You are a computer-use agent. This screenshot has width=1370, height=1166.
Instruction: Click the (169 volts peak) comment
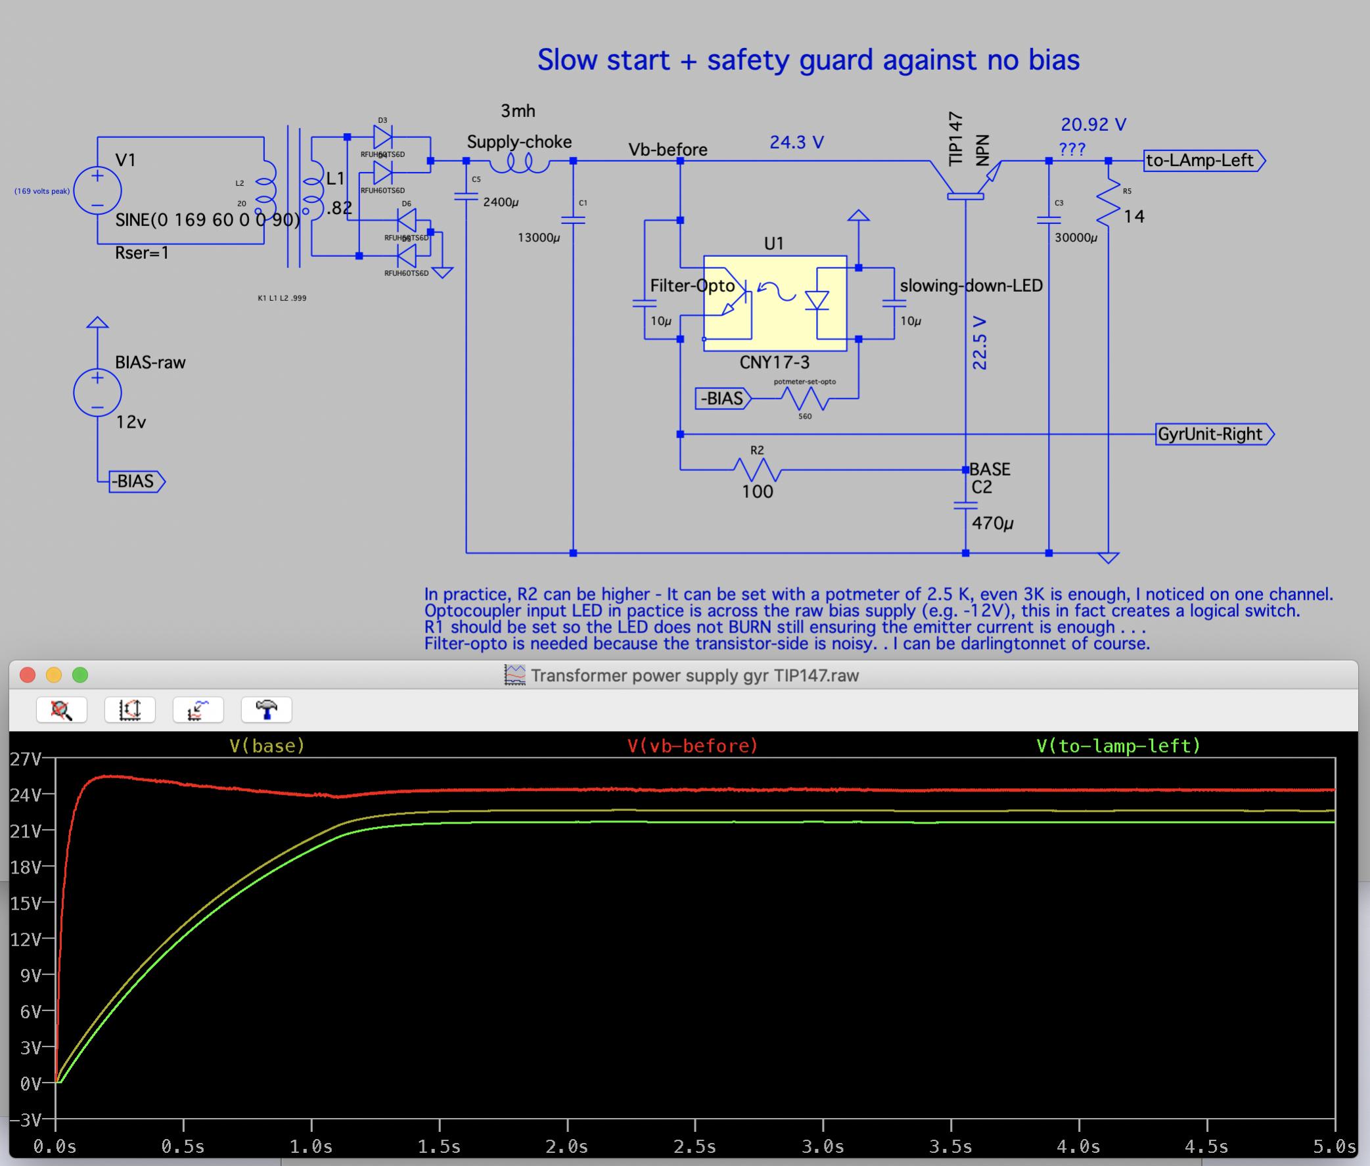[x=41, y=192]
